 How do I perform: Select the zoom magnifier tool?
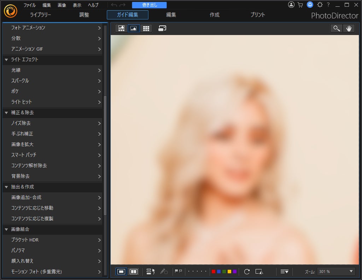[337, 28]
